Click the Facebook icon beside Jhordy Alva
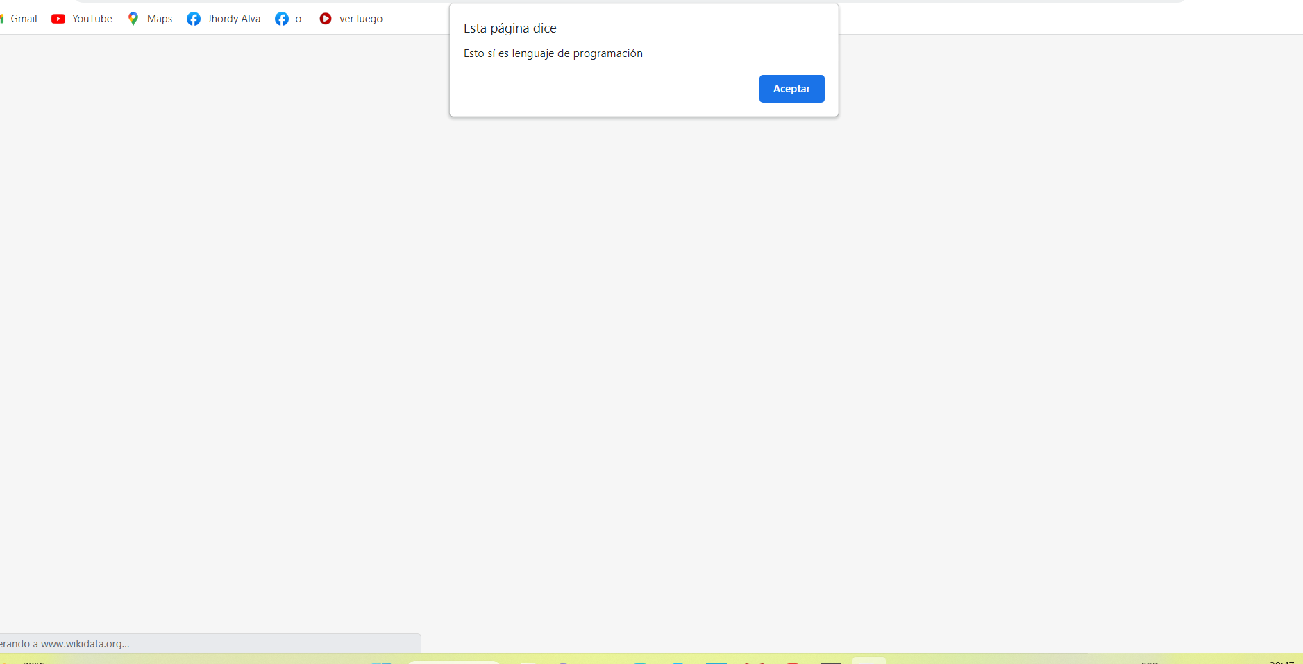The image size is (1303, 664). pyautogui.click(x=194, y=19)
